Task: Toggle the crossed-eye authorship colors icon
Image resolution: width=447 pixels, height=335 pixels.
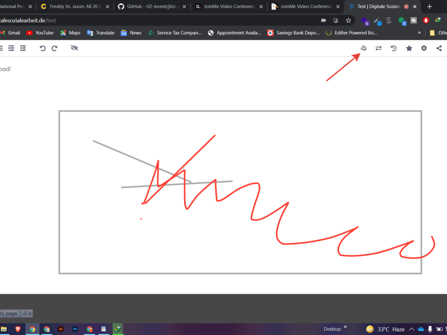Action: [74, 48]
